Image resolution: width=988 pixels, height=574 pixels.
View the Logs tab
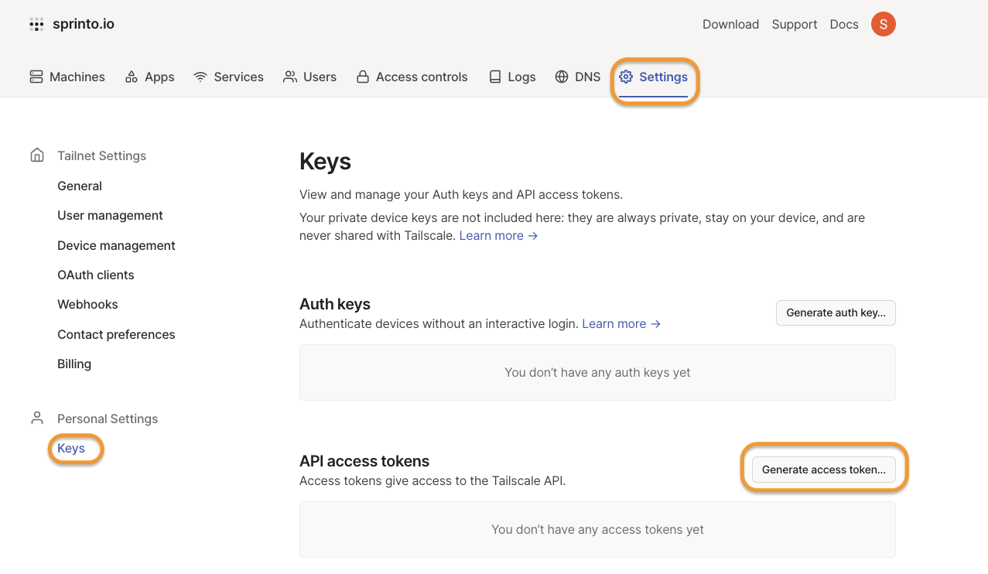click(512, 77)
